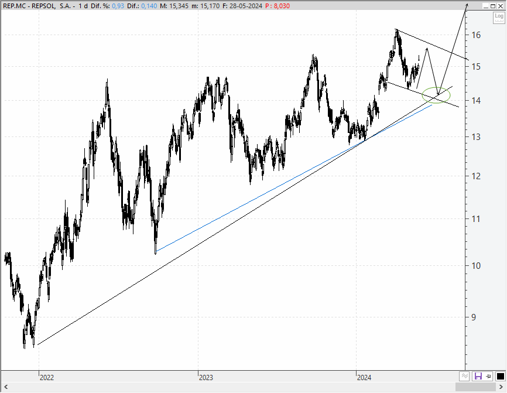Click the 11 price axis label
Screen dimensions: 507x393
click(476, 219)
